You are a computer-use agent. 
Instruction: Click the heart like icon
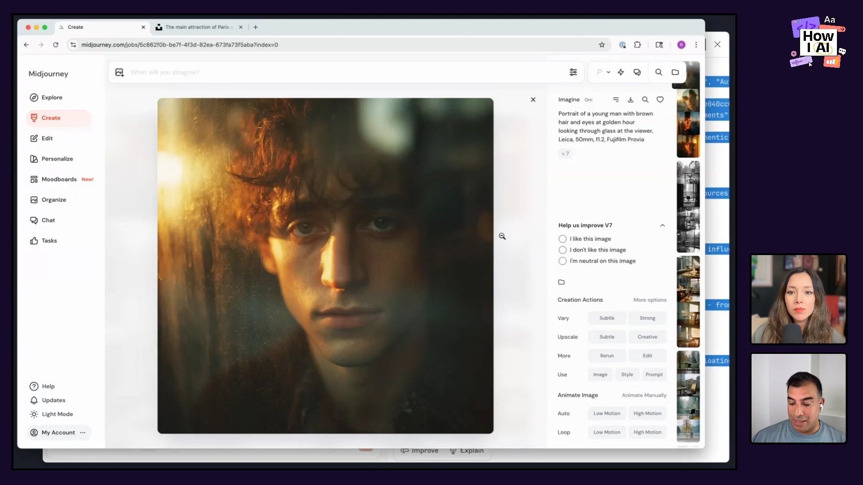coord(660,100)
